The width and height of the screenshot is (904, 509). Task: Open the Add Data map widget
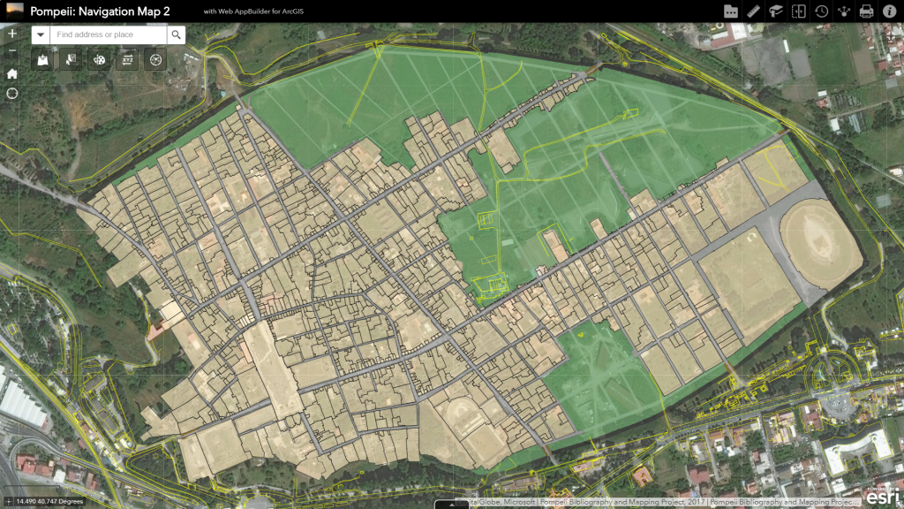42,60
